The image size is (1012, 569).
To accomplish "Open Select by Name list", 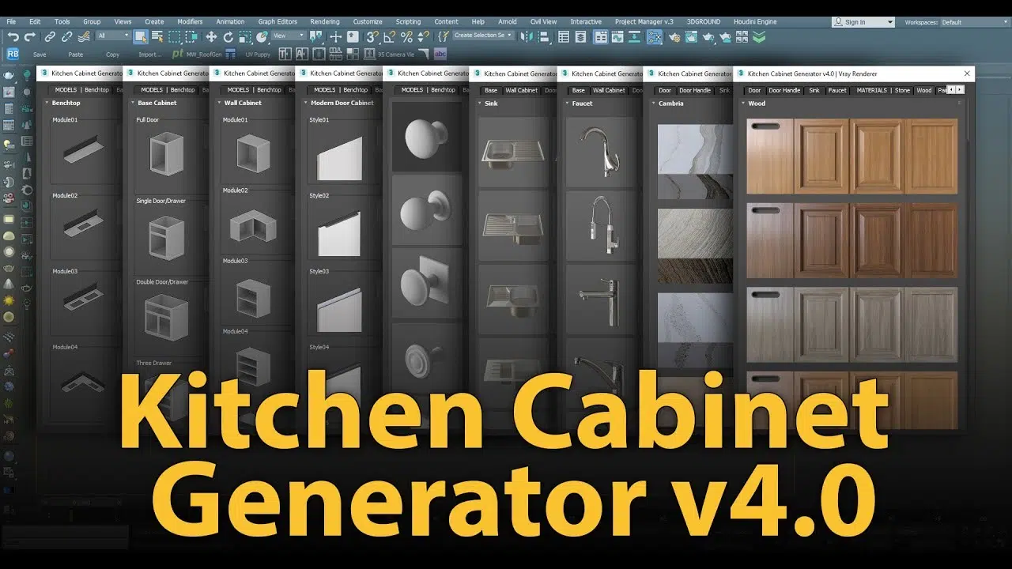I will click(157, 36).
